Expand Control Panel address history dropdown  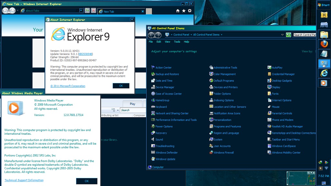pyautogui.click(x=282, y=35)
